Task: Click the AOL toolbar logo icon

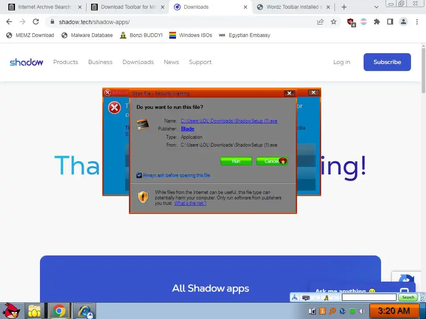Action: coord(295,298)
